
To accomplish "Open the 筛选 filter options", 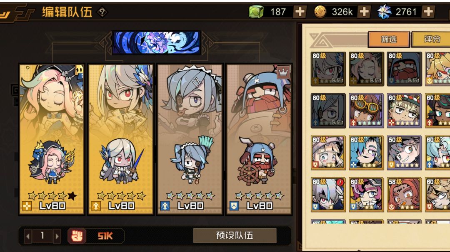I will pyautogui.click(x=389, y=39).
